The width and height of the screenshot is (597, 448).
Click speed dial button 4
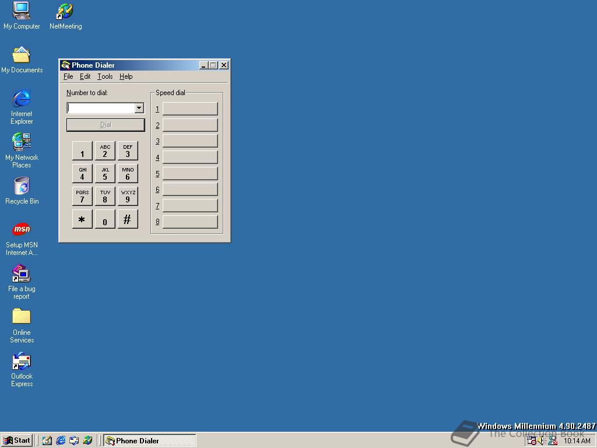point(190,157)
